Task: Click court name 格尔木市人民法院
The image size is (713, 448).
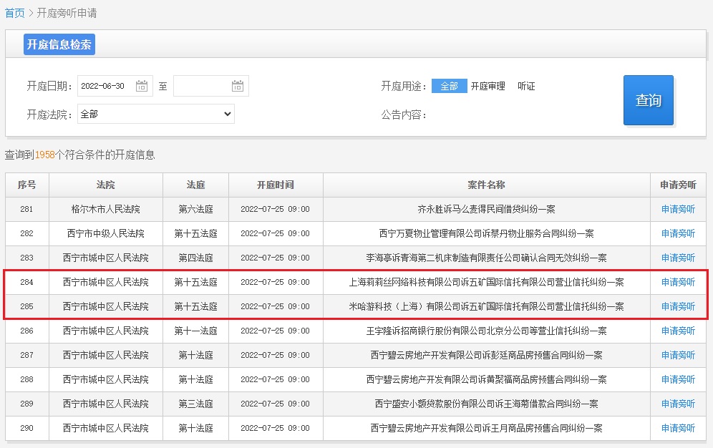Action: click(x=105, y=209)
